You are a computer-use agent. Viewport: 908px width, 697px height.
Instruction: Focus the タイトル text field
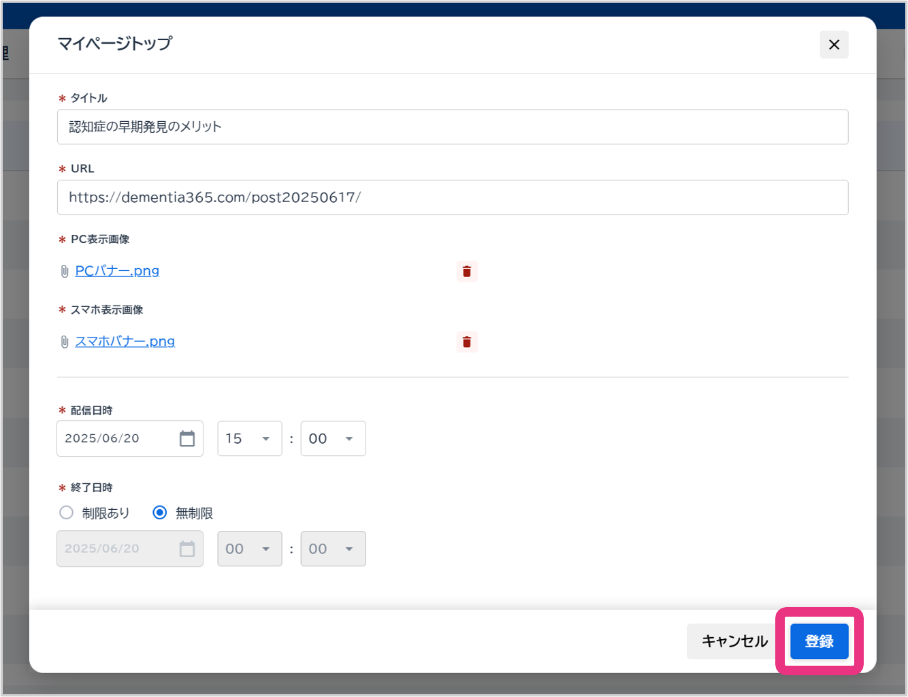452,127
